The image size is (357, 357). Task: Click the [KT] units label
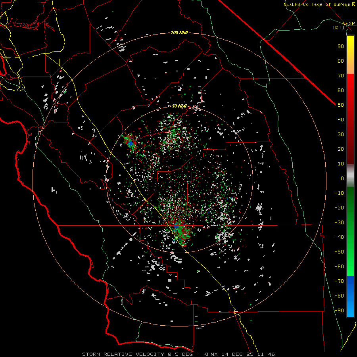coord(339,27)
